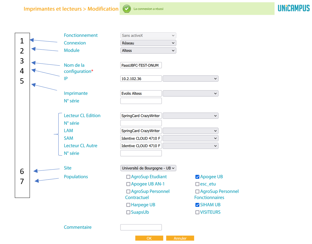The height and width of the screenshot is (244, 312).
Task: Check the Harpege UB checkbox
Action: coord(128,205)
